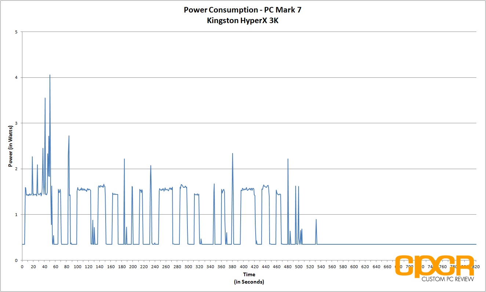Click the "5" tick label on the power axis

[16, 32]
